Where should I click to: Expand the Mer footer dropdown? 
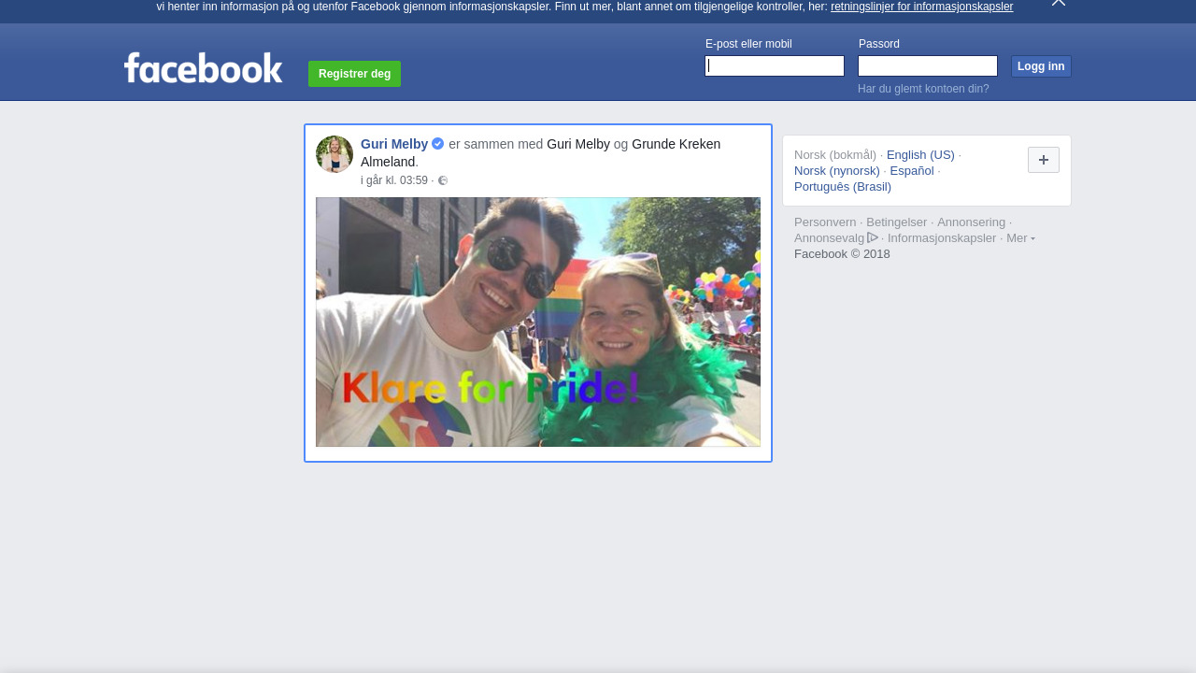(x=1020, y=238)
